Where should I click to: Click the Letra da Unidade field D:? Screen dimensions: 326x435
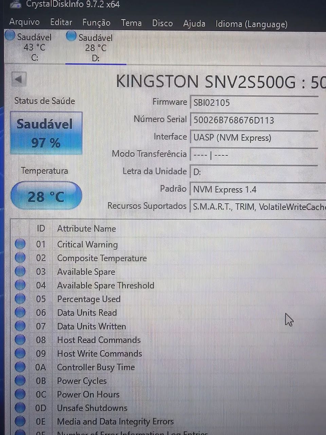pyautogui.click(x=255, y=172)
